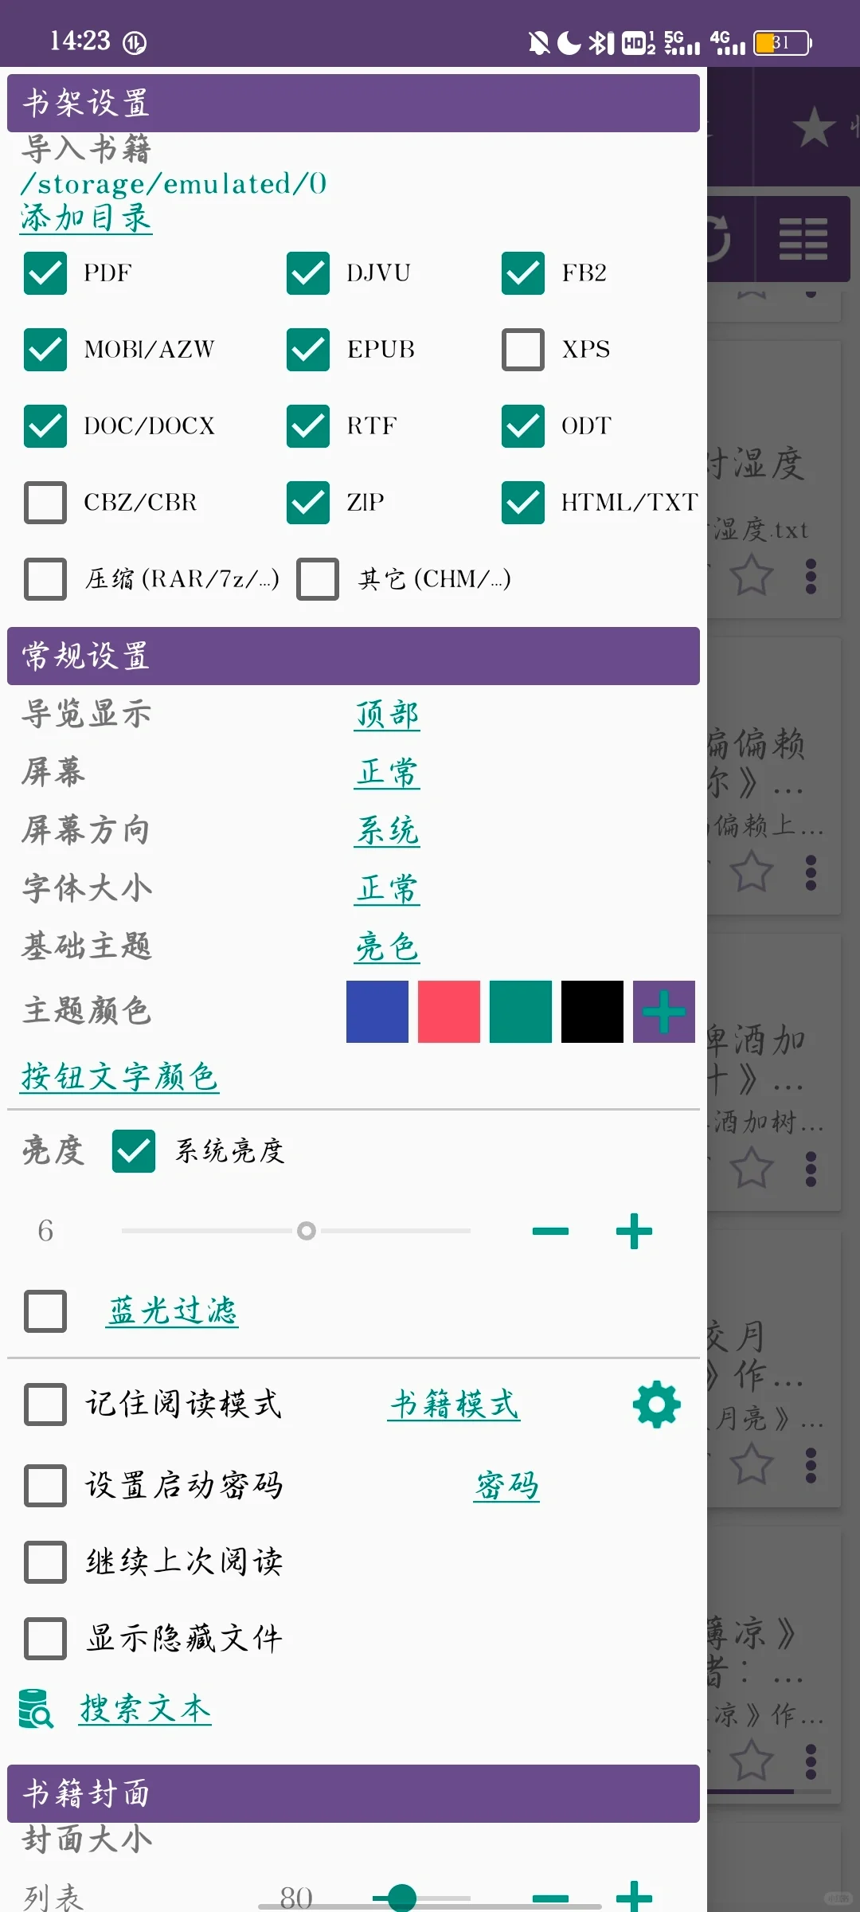Click the brightness slider handle
Viewport: 860px width, 1912px height.
(307, 1231)
